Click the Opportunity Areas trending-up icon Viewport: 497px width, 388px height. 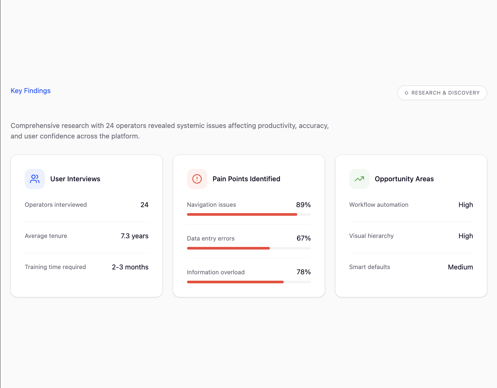359,179
